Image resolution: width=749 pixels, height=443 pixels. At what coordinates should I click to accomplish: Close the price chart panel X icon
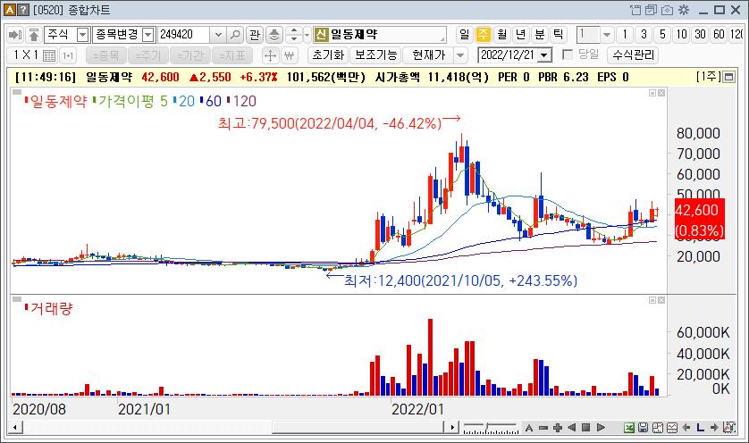[x=661, y=93]
